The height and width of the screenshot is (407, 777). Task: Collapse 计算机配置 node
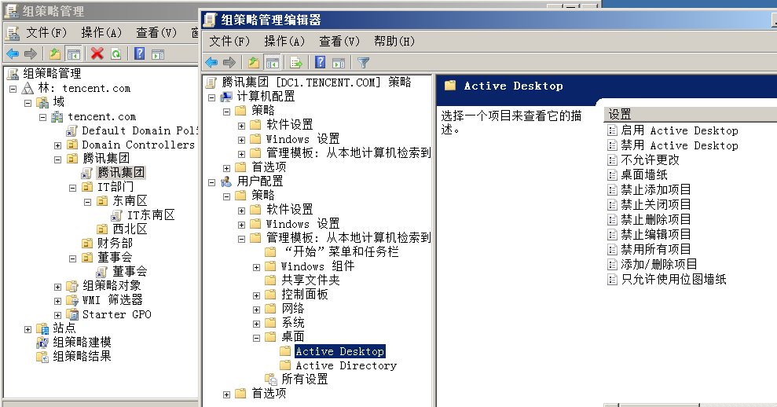point(211,97)
